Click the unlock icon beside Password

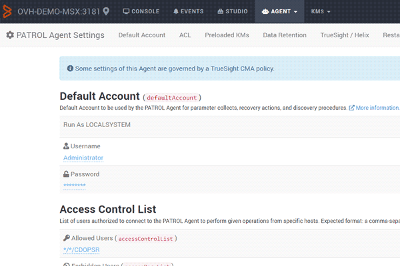[66, 174]
